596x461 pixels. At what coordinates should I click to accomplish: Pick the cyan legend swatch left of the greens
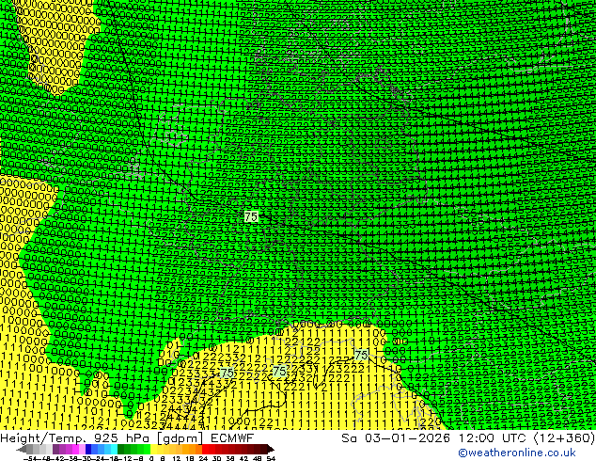[114, 449]
